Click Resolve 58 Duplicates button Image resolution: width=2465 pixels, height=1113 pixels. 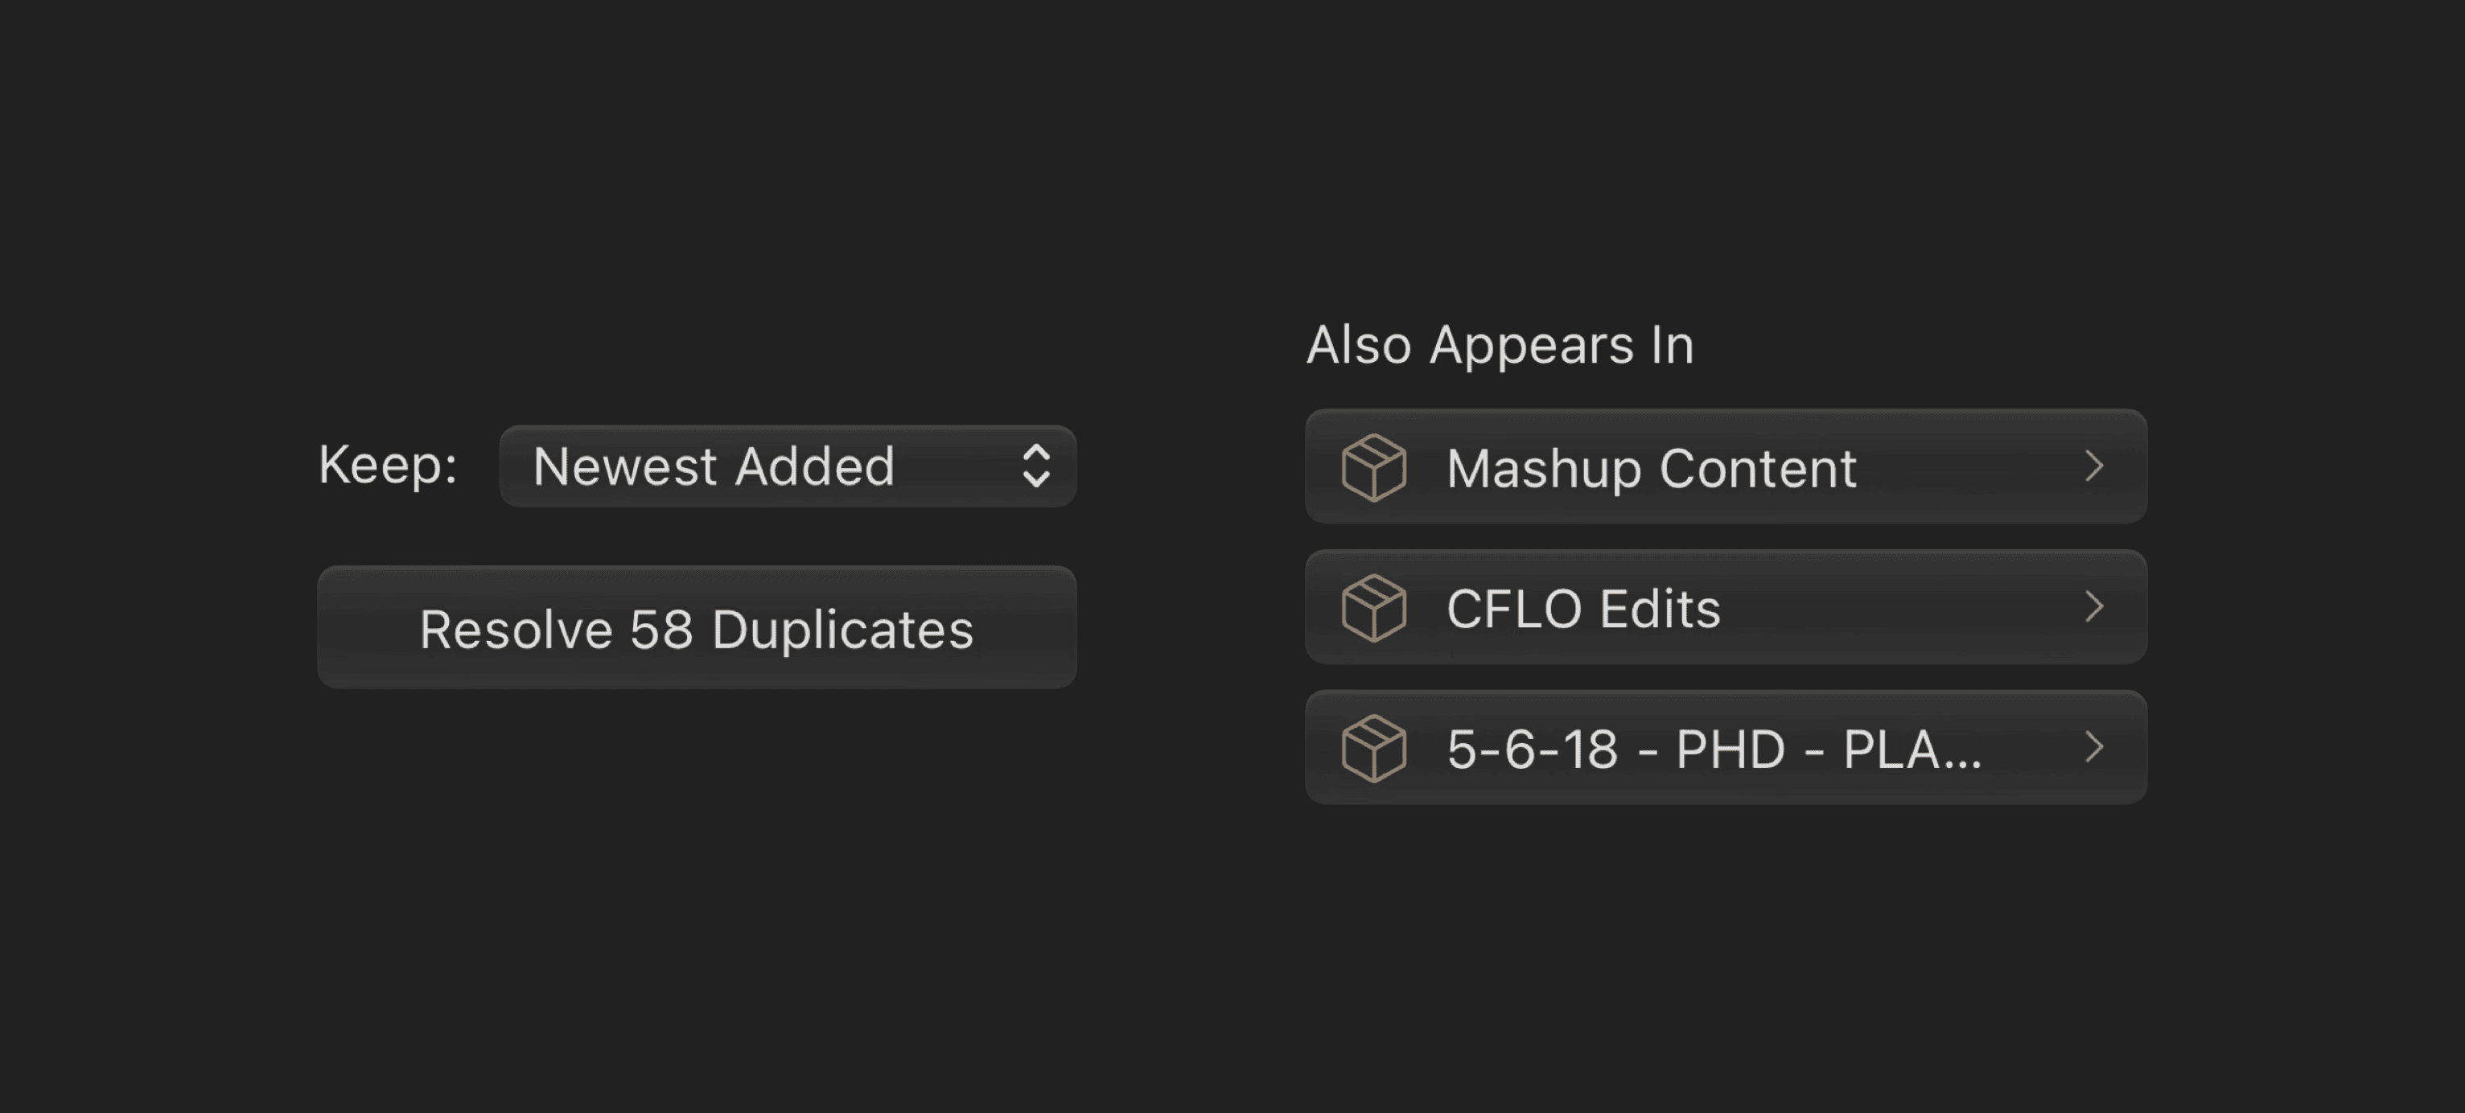pos(697,628)
